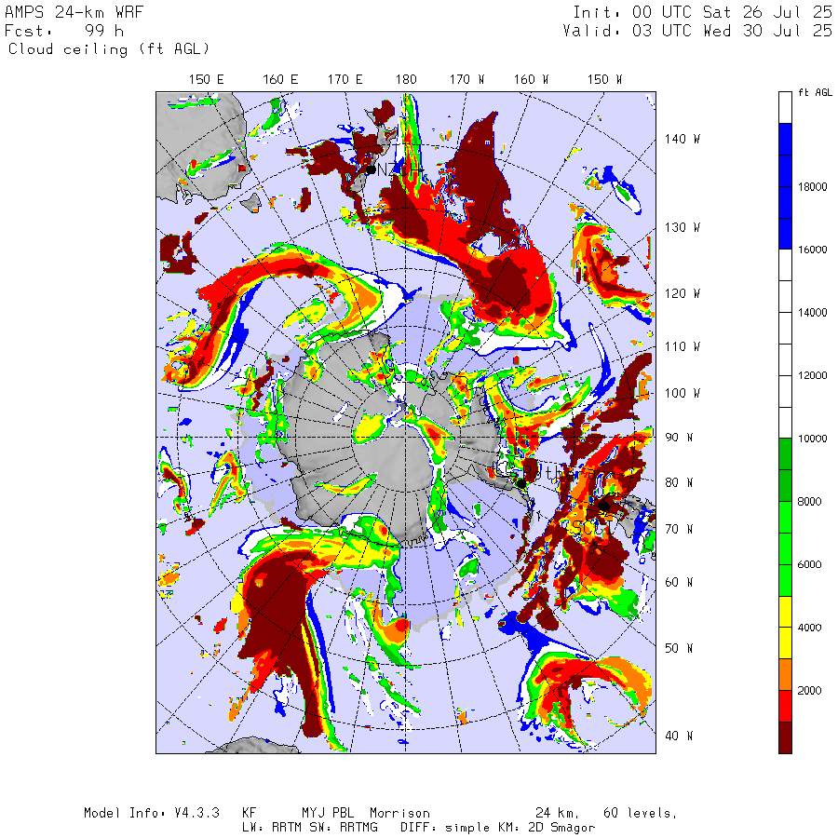Click the 'Init: 00 UTC Sat 26 Jul 25' text
This screenshot has height=838, width=838.
702,12
